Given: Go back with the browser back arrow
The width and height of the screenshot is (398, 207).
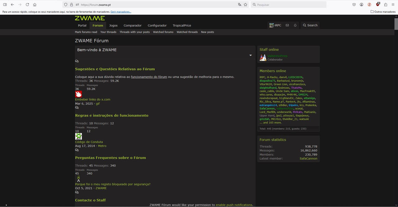Looking at the screenshot, I should pos(12,5).
